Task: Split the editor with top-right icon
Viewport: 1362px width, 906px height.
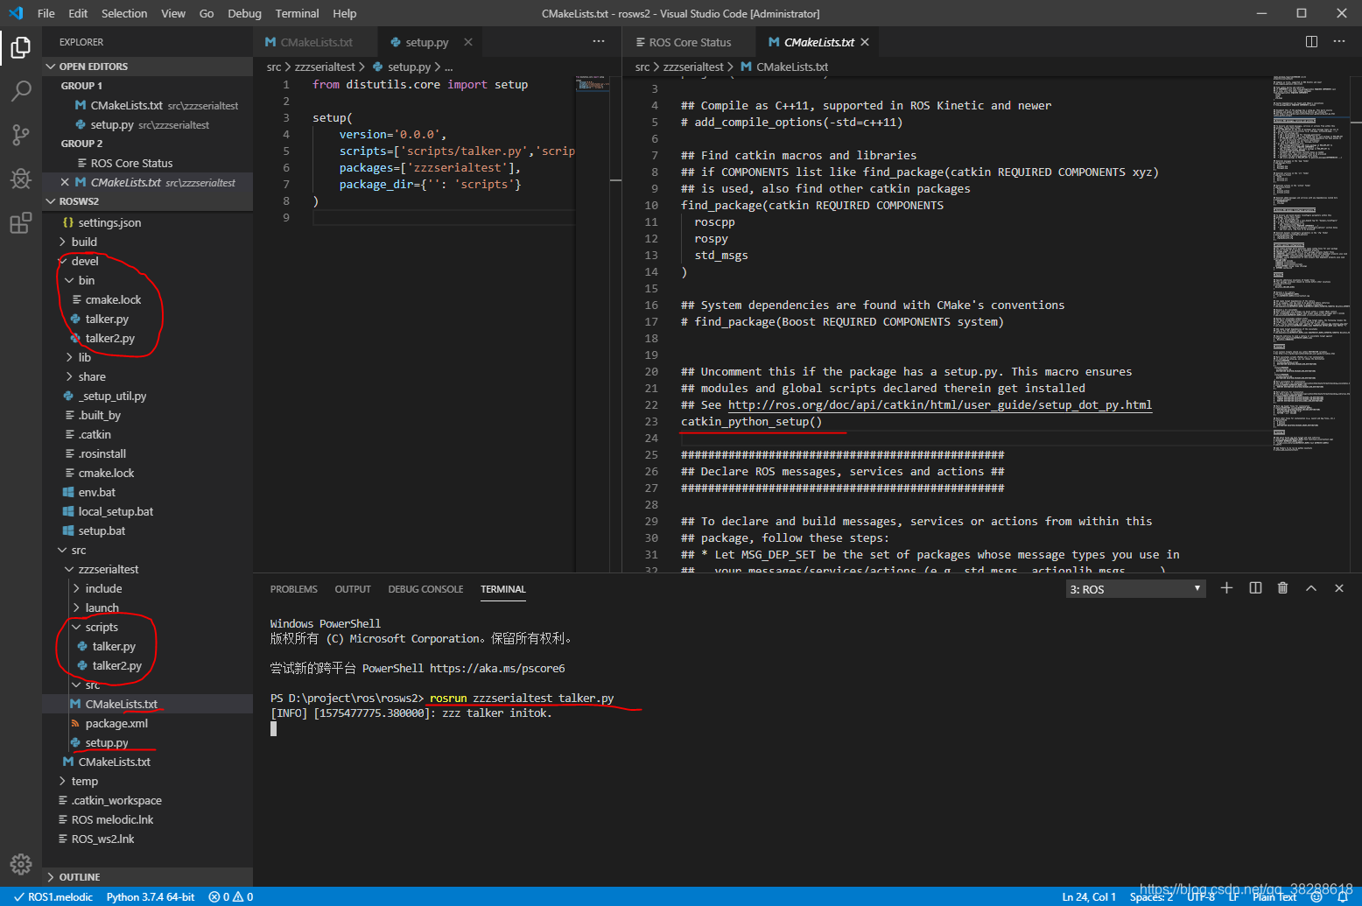Action: click(1310, 41)
